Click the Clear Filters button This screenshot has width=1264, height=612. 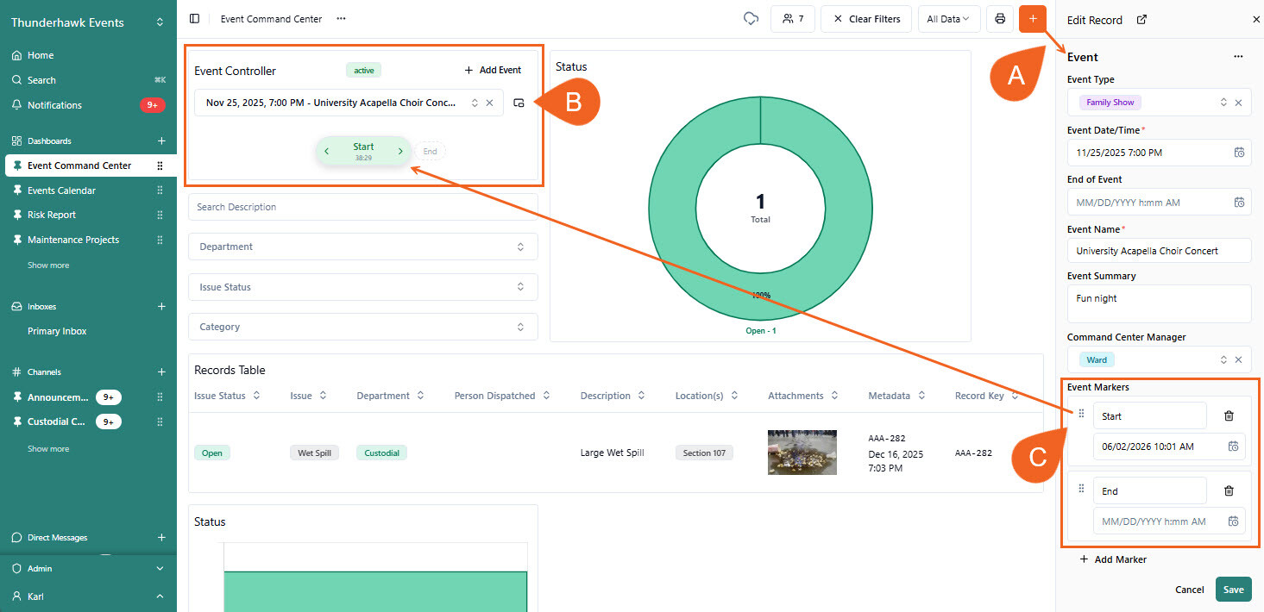866,19
